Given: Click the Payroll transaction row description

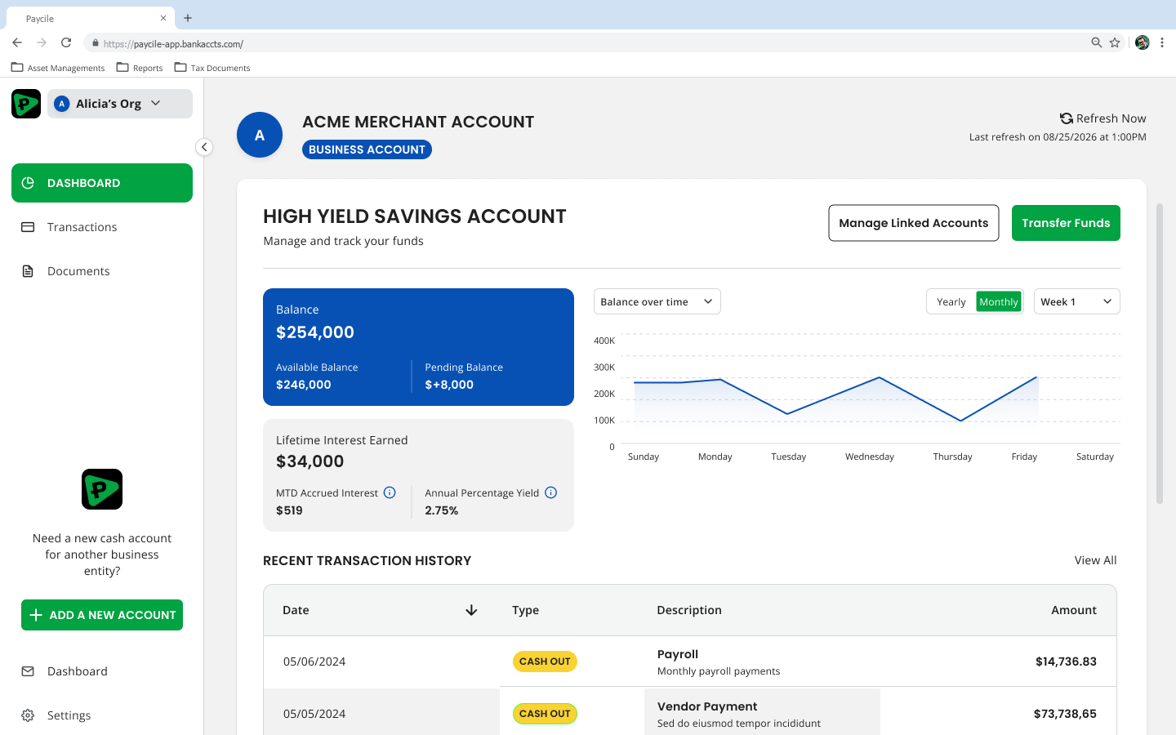Looking at the screenshot, I should (x=719, y=662).
